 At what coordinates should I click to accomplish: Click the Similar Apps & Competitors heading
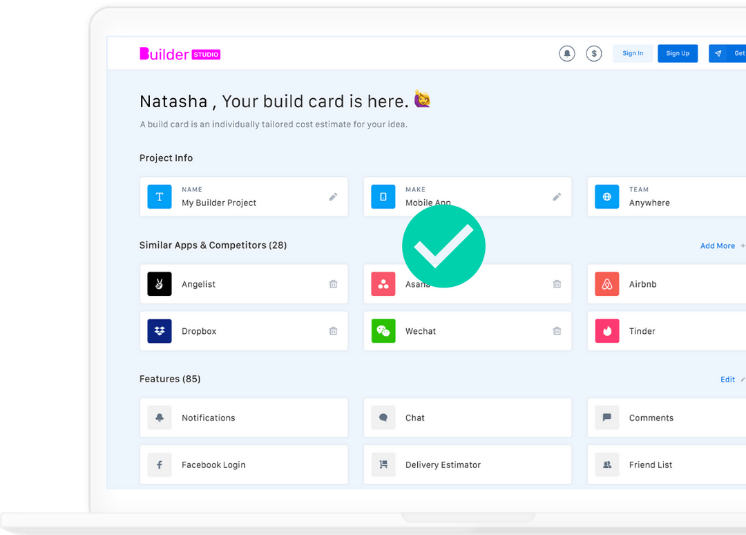pyautogui.click(x=213, y=245)
